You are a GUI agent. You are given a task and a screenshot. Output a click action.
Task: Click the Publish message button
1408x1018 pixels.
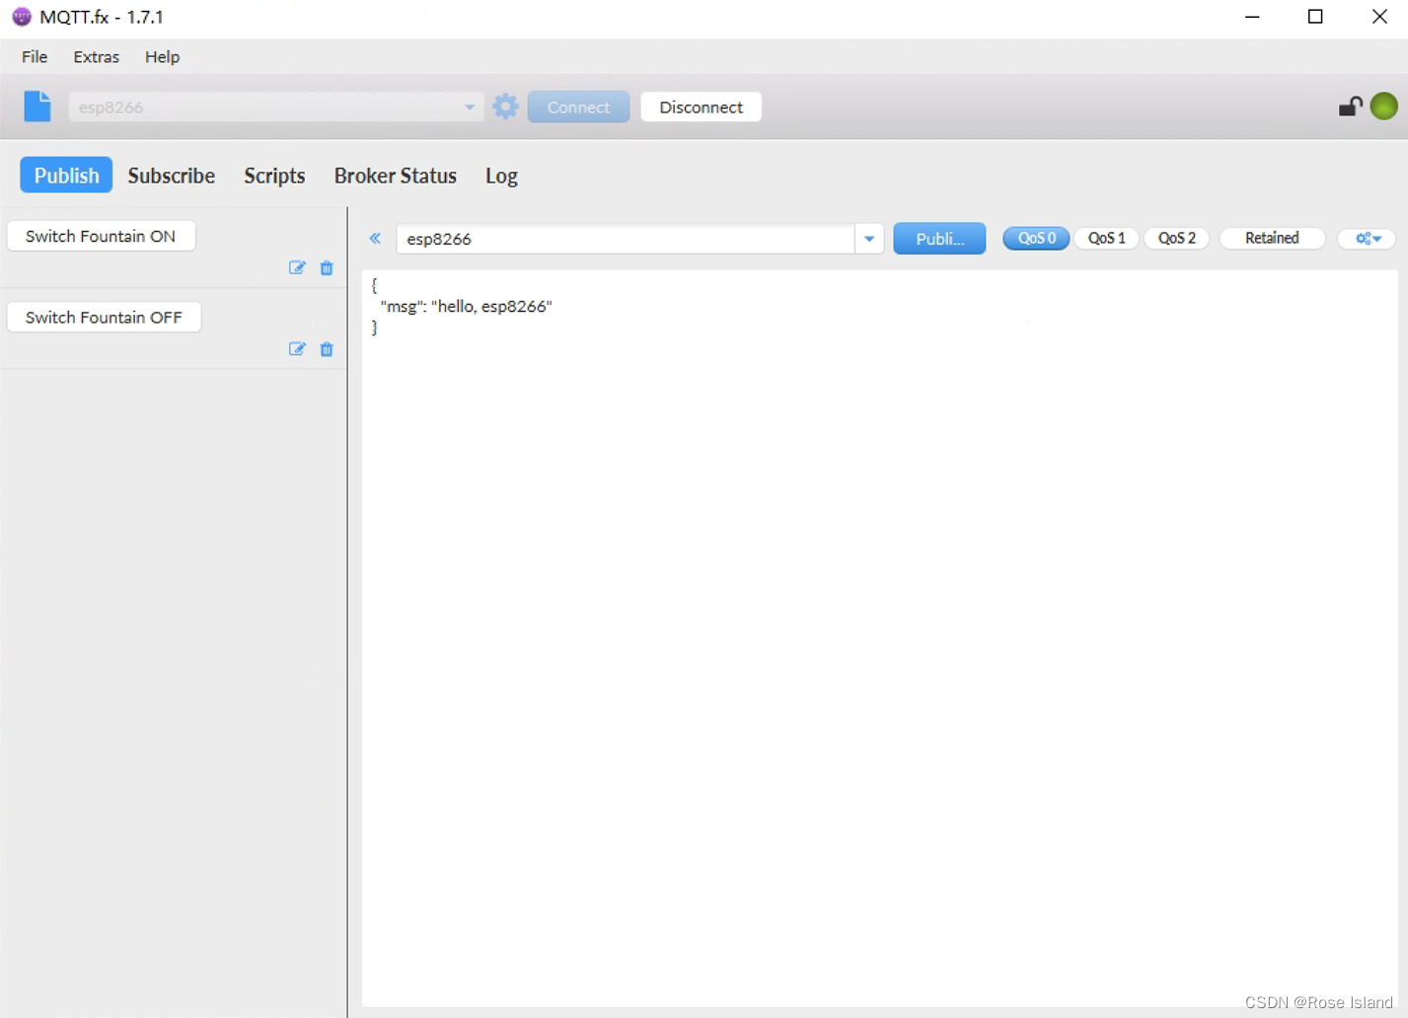(x=939, y=238)
